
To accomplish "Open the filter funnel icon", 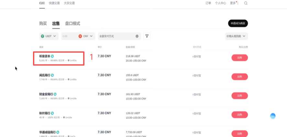I will point(147,36).
